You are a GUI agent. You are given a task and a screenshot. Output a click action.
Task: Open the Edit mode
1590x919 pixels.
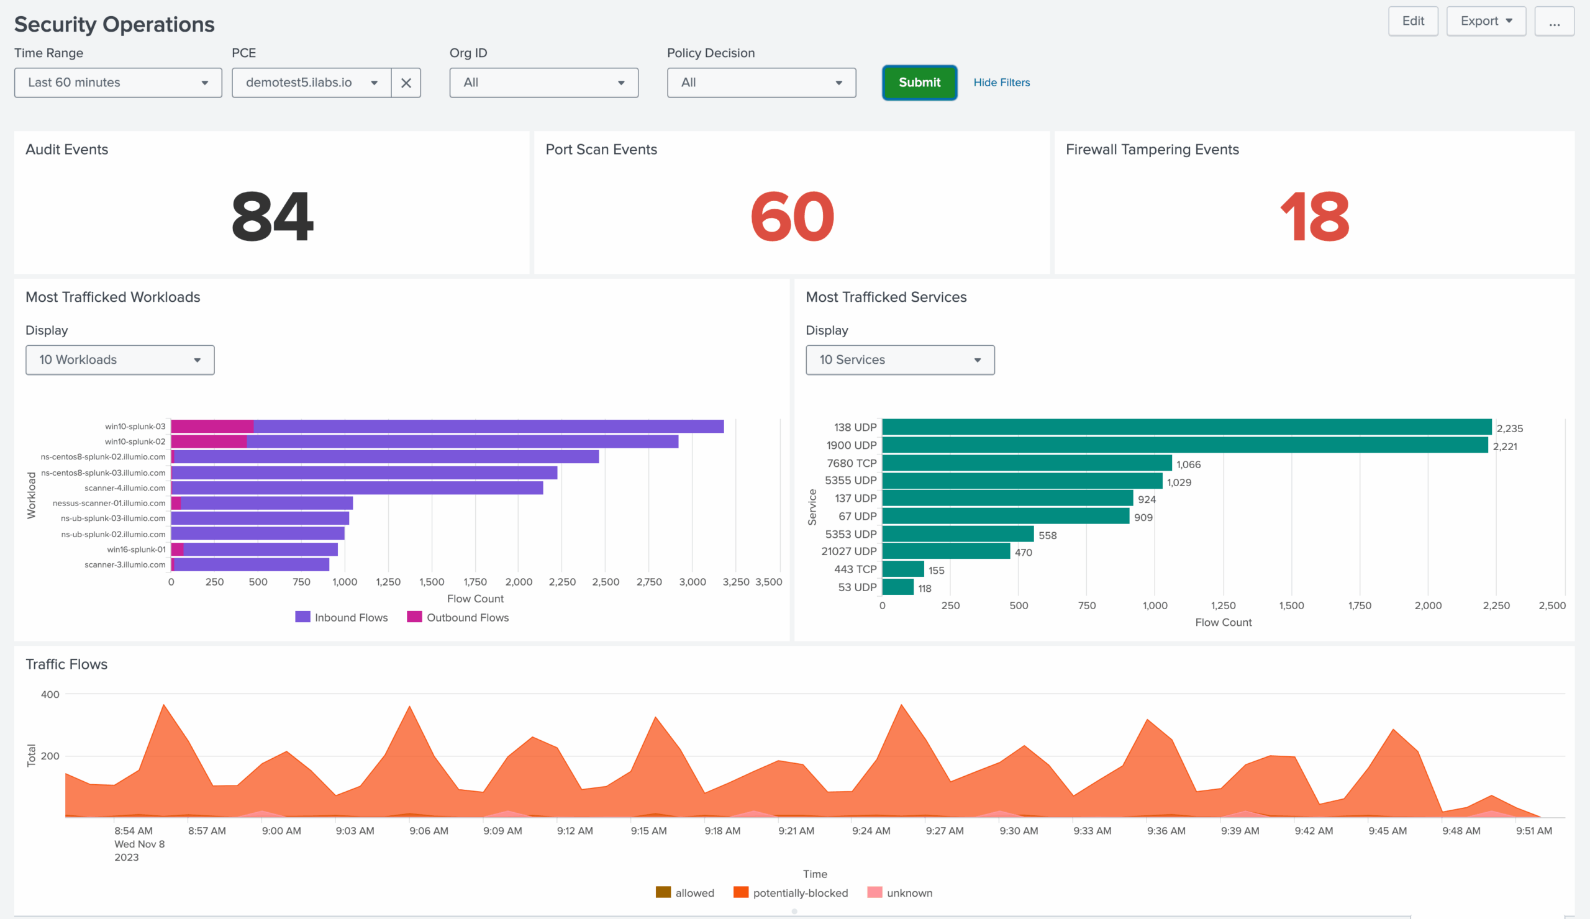[x=1413, y=21]
